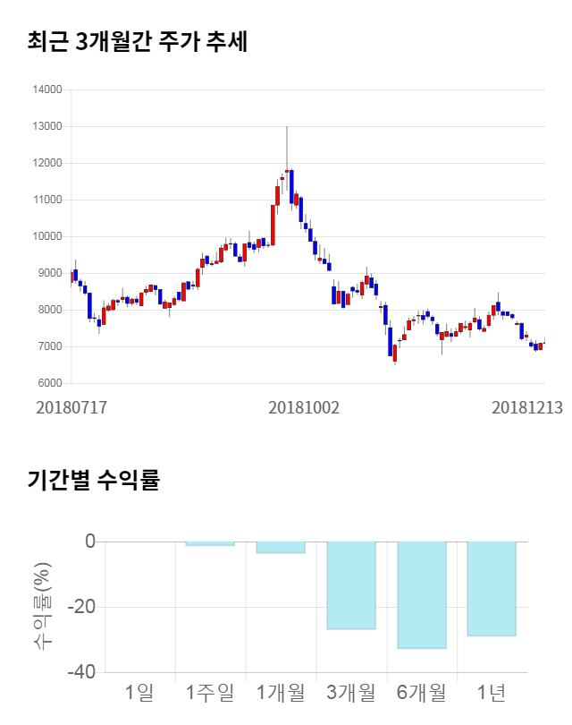The image size is (572, 725).
Task: Click the 20180717 start date label
Action: pyautogui.click(x=71, y=406)
